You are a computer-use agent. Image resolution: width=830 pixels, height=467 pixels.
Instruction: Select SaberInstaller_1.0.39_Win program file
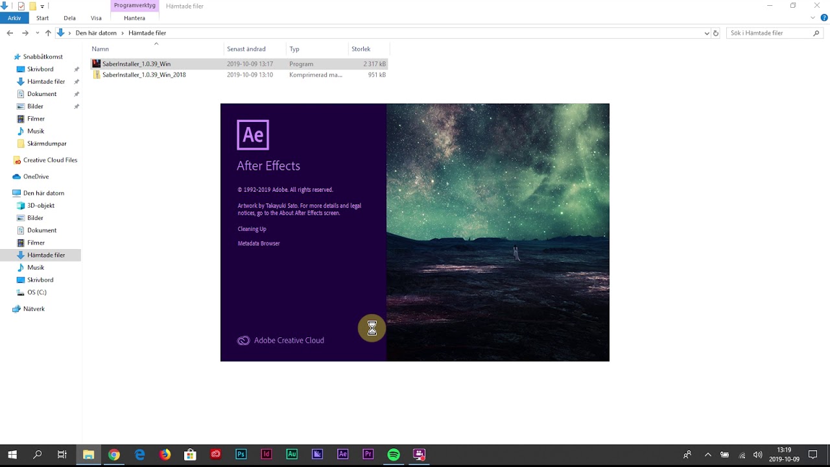click(x=239, y=64)
